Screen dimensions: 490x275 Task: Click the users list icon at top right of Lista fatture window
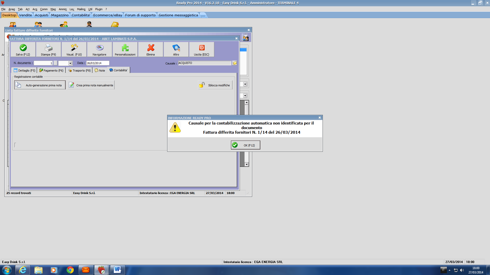coord(245,37)
